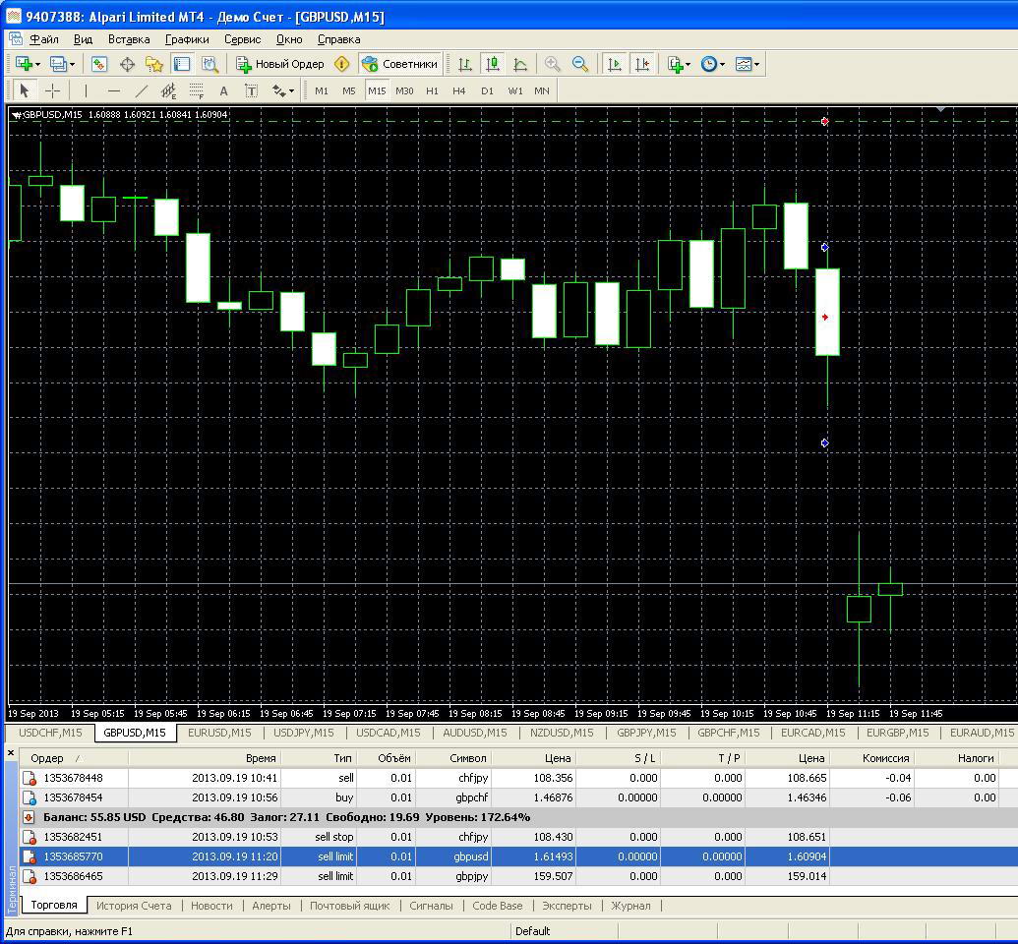The height and width of the screenshot is (944, 1018).
Task: Click the Новый Ордер button
Action: [x=279, y=64]
